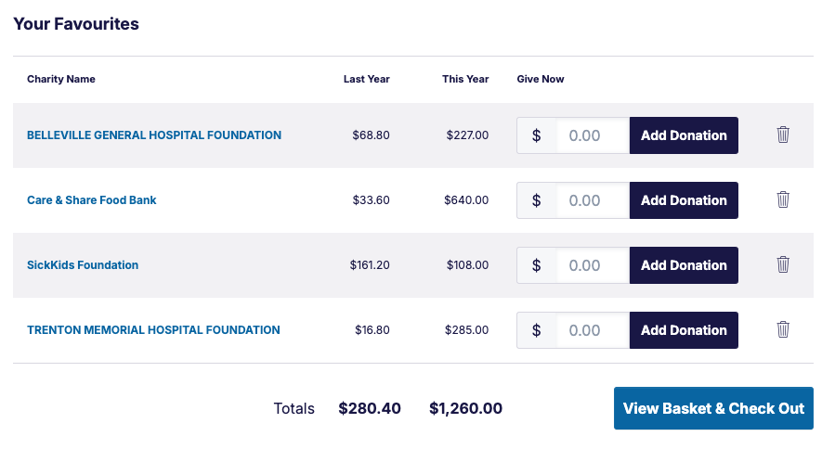Image resolution: width=835 pixels, height=449 pixels.
Task: Add Donation for Care & Share Food Bank
Action: pos(684,200)
